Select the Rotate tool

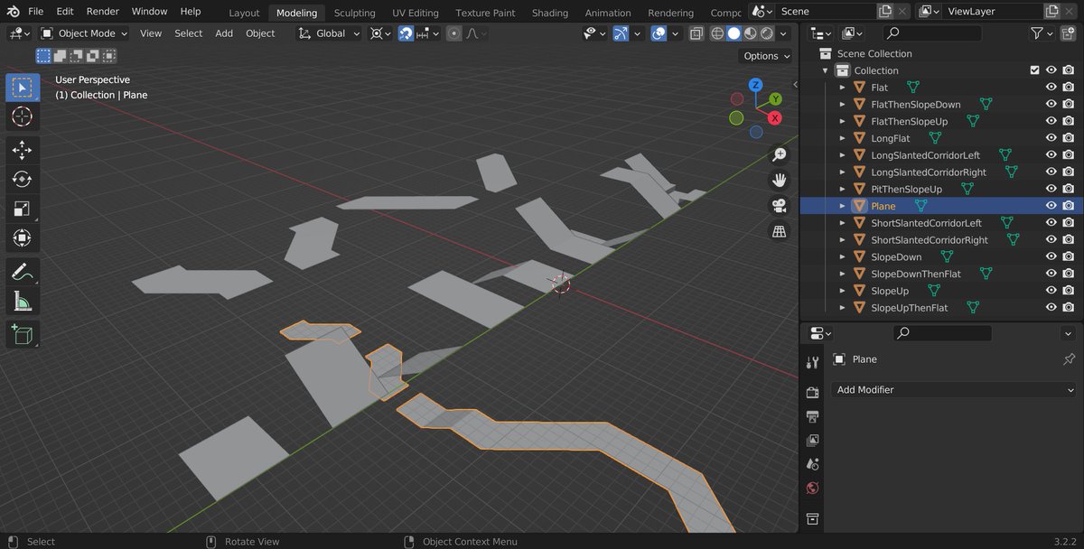click(23, 180)
